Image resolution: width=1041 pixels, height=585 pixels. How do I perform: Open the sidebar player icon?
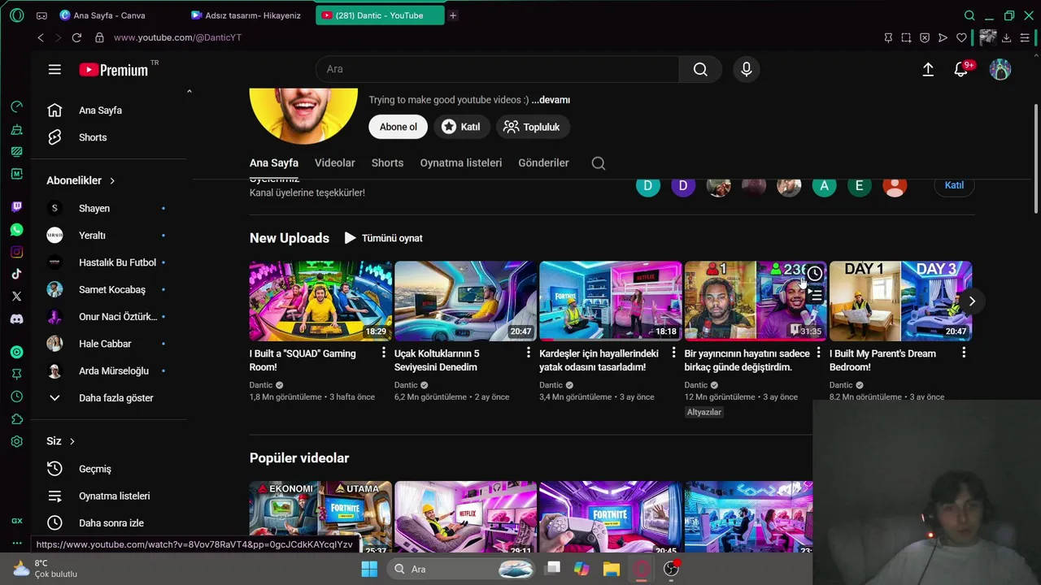[16, 352]
